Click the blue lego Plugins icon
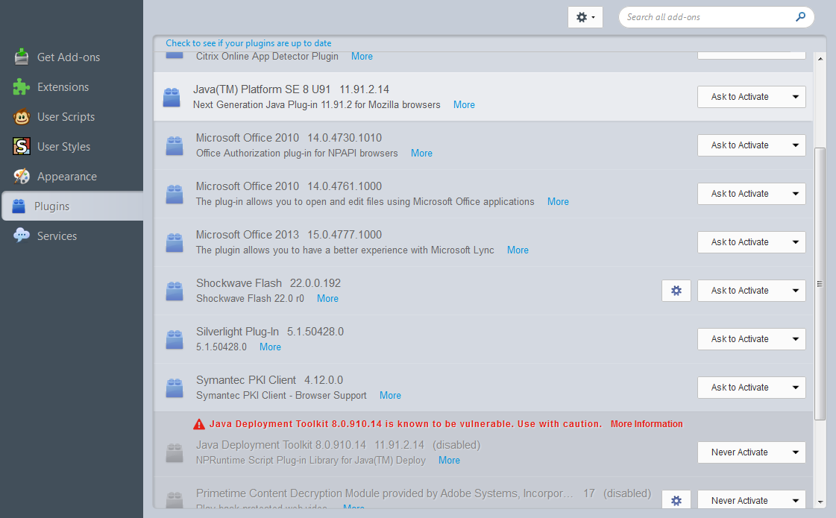This screenshot has height=518, width=836. point(19,206)
